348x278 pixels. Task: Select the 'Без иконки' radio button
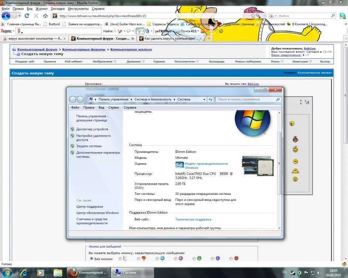92,258
